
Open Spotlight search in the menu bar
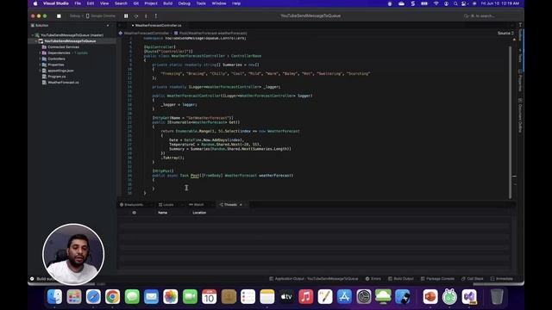pos(455,3)
